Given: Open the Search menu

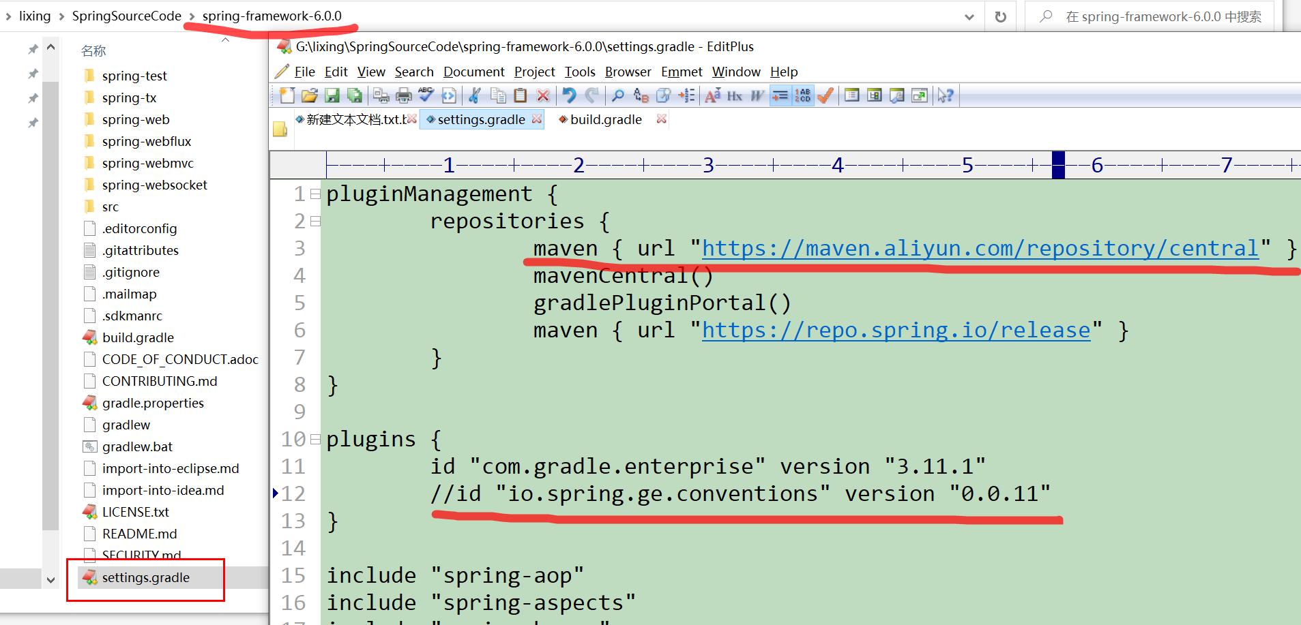Looking at the screenshot, I should point(414,72).
